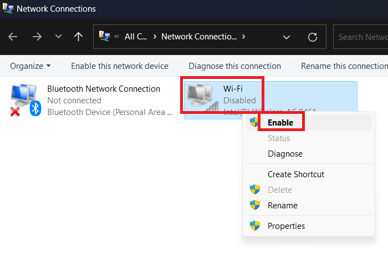
Task: Choose Create Shortcut from context menu
Action: pyautogui.click(x=295, y=174)
